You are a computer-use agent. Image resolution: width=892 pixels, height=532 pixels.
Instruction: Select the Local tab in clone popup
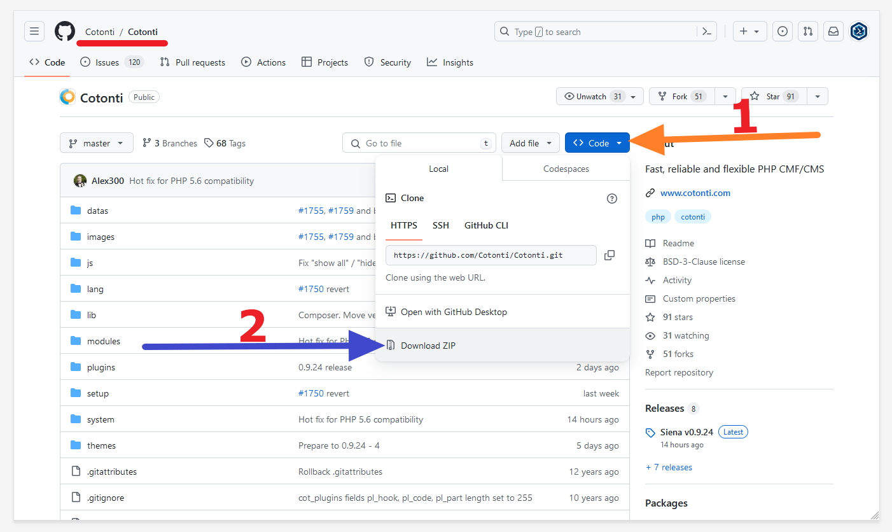click(439, 169)
